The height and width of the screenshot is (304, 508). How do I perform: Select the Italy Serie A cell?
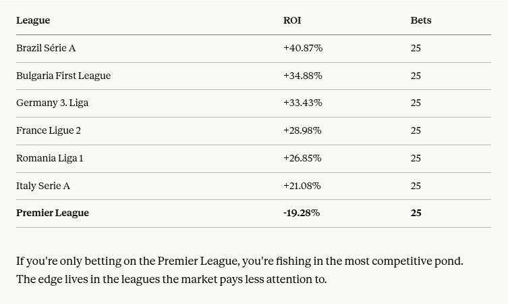pos(43,186)
